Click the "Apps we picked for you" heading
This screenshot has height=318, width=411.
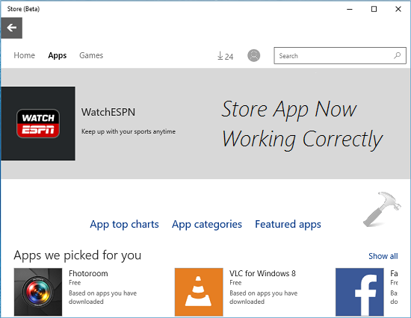[78, 255]
